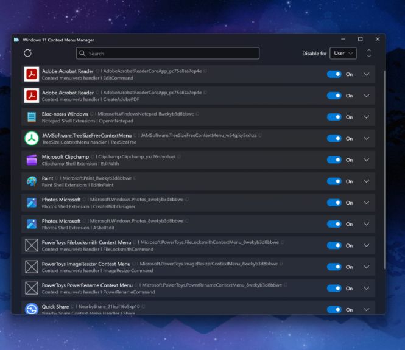Expand Photos AShellEdit row chevron
Image resolution: width=405 pixels, height=350 pixels.
[x=366, y=224]
